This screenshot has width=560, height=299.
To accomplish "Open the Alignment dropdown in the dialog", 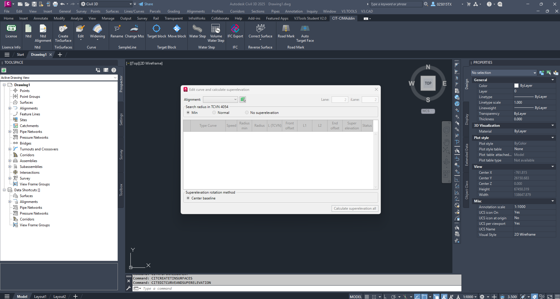I will pos(220,100).
